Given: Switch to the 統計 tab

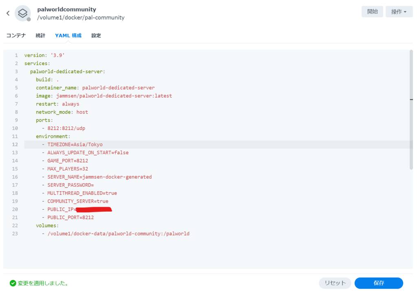Looking at the screenshot, I should [x=40, y=35].
